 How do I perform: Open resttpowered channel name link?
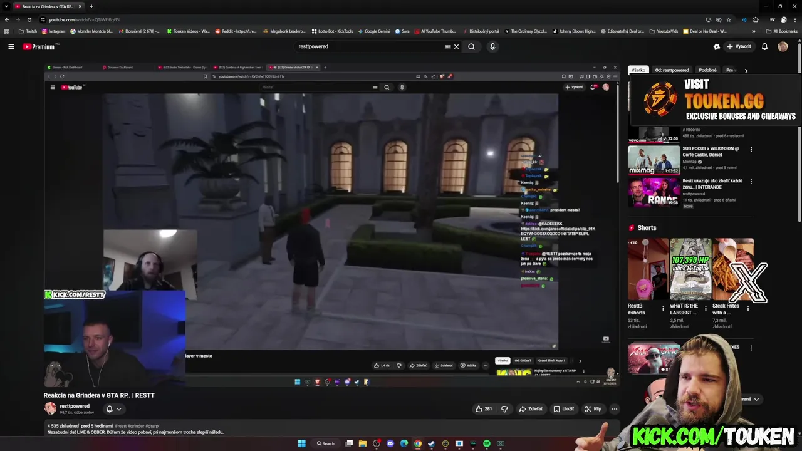75,406
